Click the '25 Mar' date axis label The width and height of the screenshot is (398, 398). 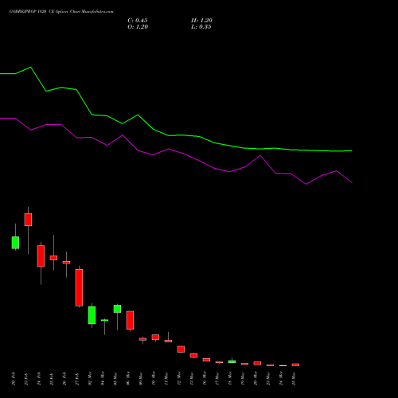pyautogui.click(x=294, y=378)
